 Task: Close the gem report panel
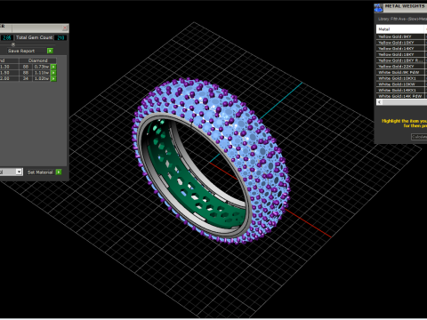click(65, 28)
